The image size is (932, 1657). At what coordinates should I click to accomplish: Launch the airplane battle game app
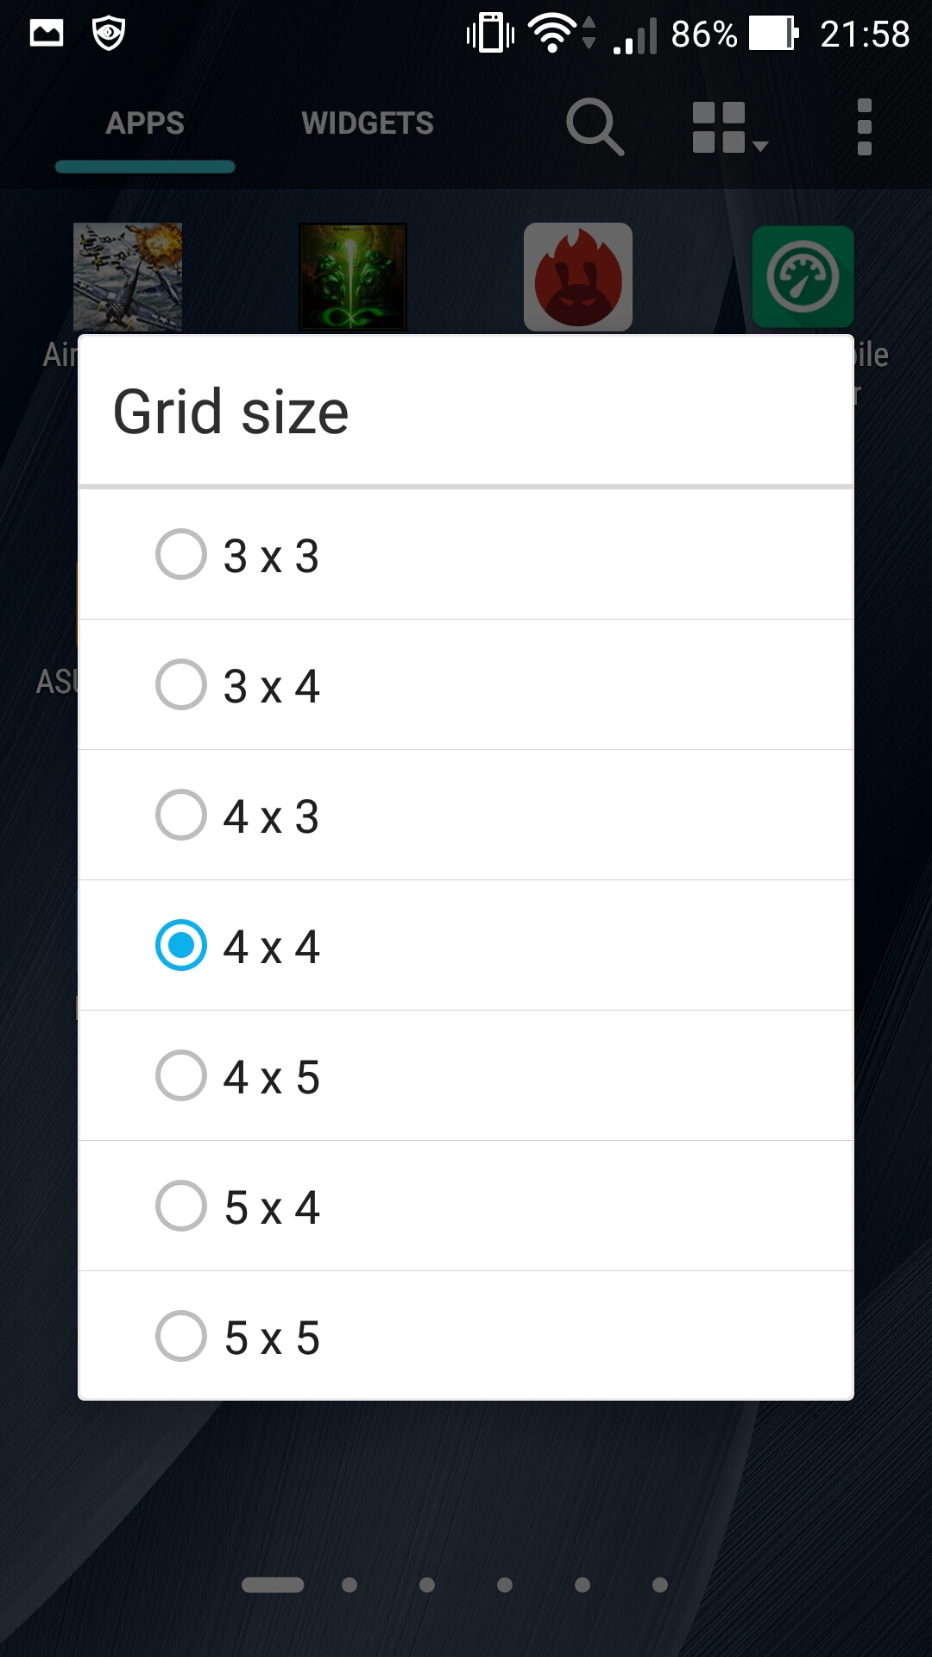coord(128,277)
